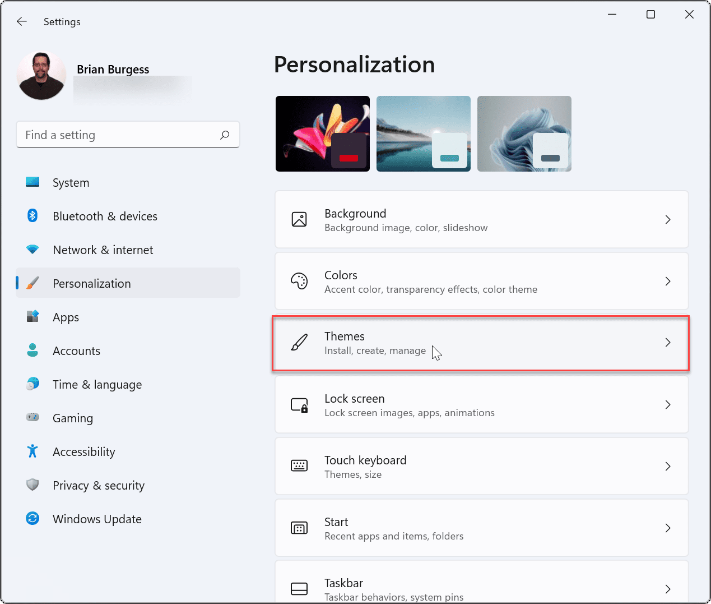The height and width of the screenshot is (604, 711).
Task: Click the back arrow in Settings
Action: click(x=21, y=21)
